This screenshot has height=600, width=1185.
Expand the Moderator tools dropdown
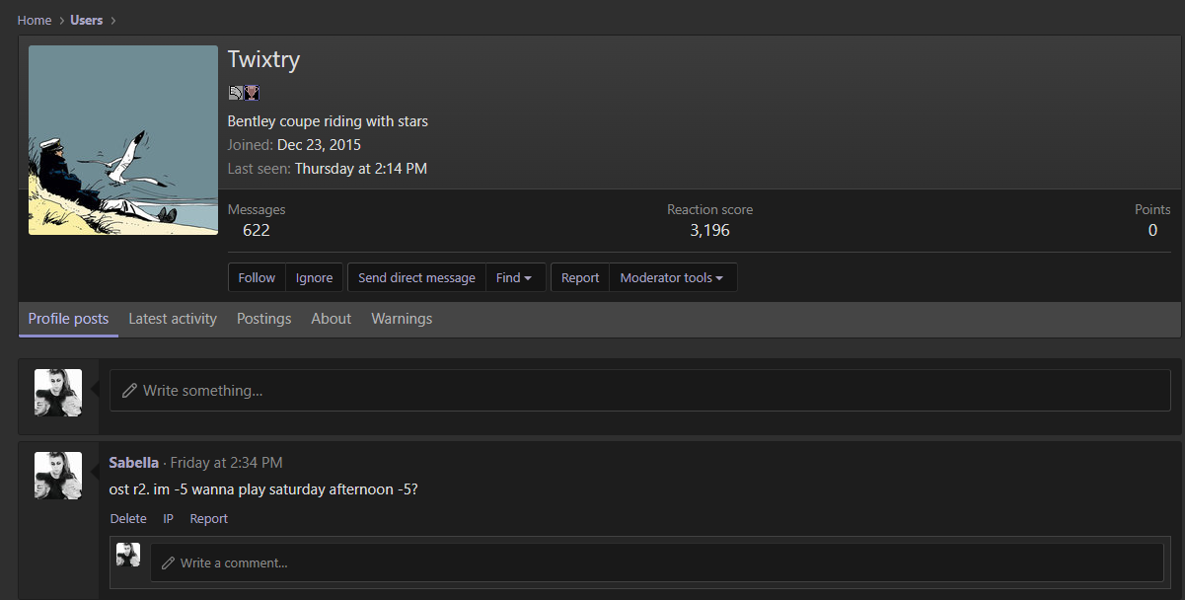click(x=672, y=278)
